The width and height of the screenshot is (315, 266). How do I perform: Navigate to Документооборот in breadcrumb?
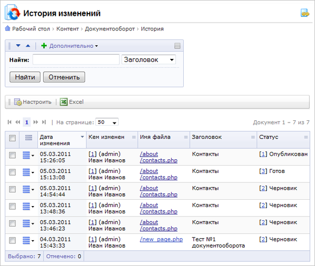pos(110,29)
